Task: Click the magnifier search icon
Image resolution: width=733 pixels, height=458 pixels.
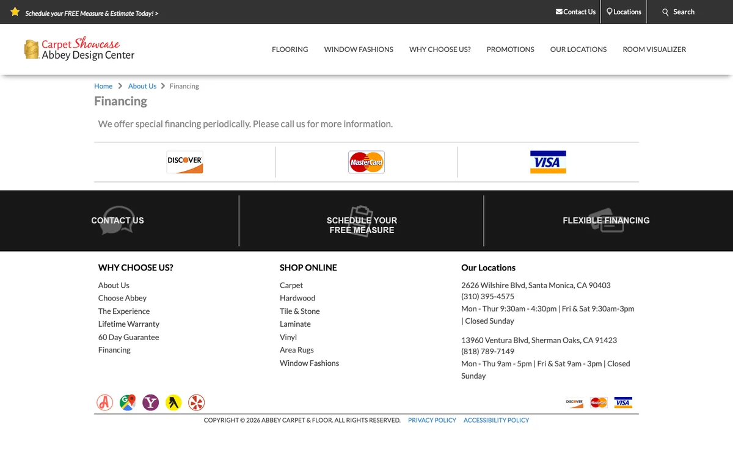Action: [x=666, y=12]
